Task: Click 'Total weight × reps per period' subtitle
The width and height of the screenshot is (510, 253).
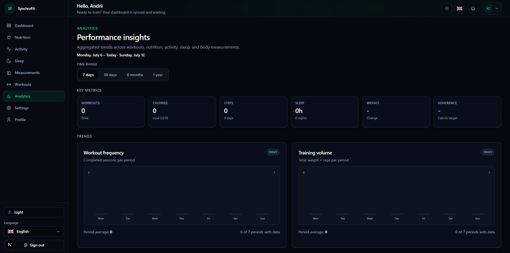Action: point(324,160)
